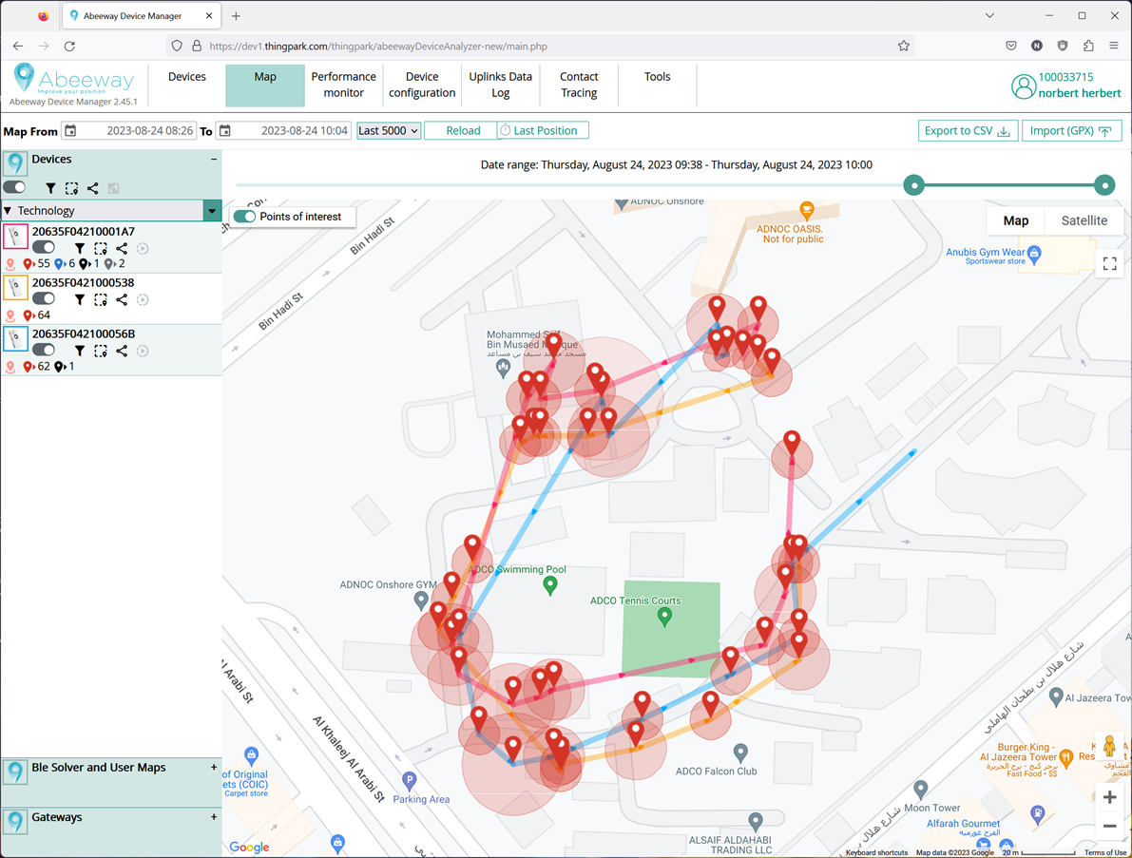
Task: Toggle visibility of device 20635F04210001A7
Action: [x=44, y=247]
